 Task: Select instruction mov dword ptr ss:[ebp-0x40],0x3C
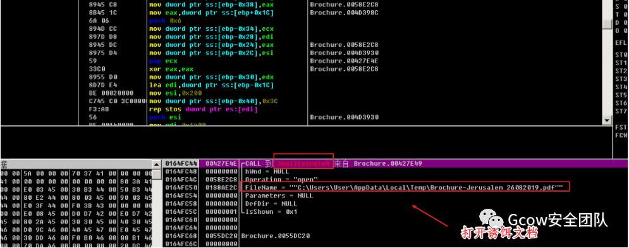[x=214, y=101]
